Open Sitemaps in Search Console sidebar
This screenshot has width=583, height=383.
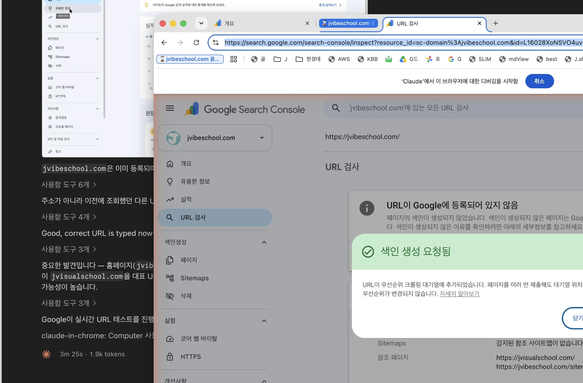tap(215, 278)
